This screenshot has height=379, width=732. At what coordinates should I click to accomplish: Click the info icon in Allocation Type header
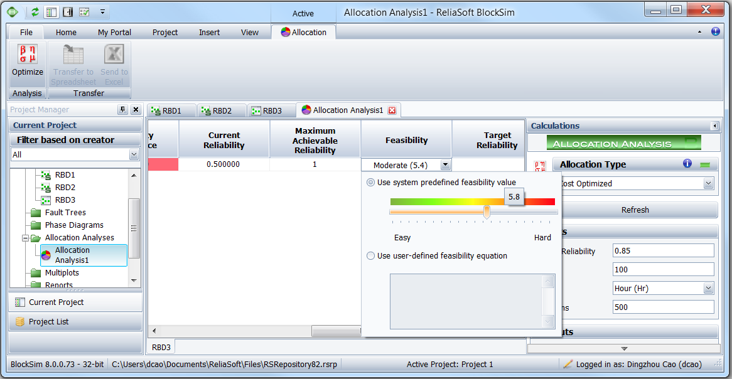pos(687,163)
